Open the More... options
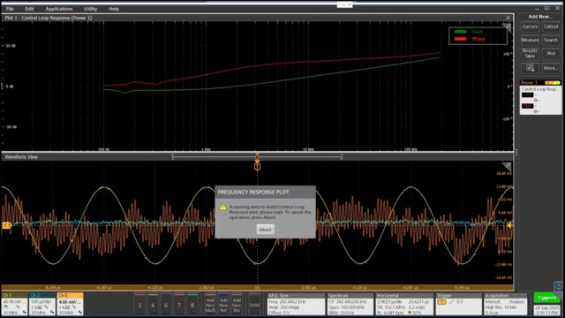 tap(551, 68)
